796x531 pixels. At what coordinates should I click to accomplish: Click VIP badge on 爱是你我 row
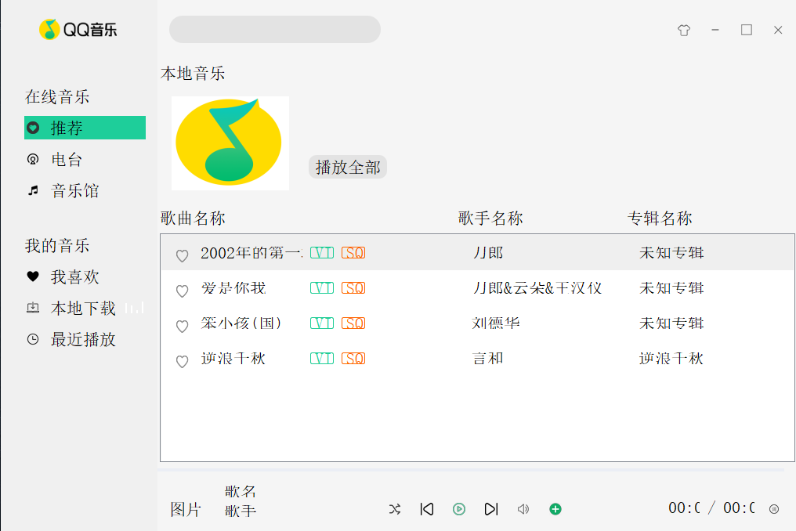322,288
